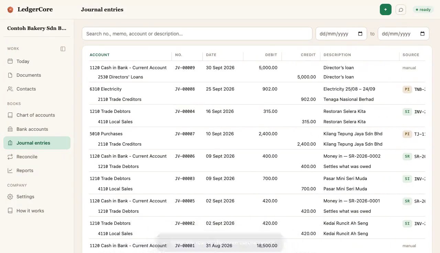Click the LedgerCore logo icon
440x253 pixels.
click(10, 10)
